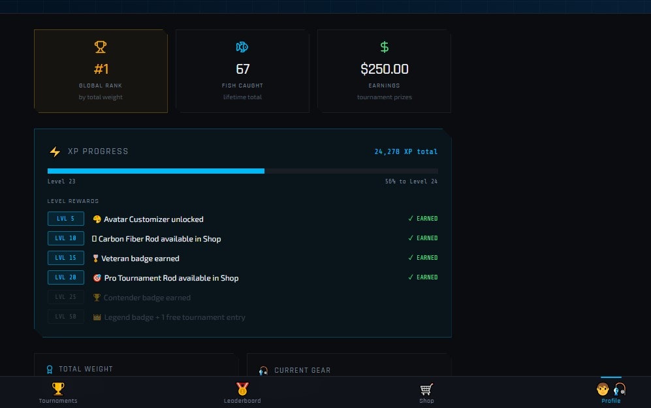Click 'Carbon Fiber Rod available in Shop'

159,239
